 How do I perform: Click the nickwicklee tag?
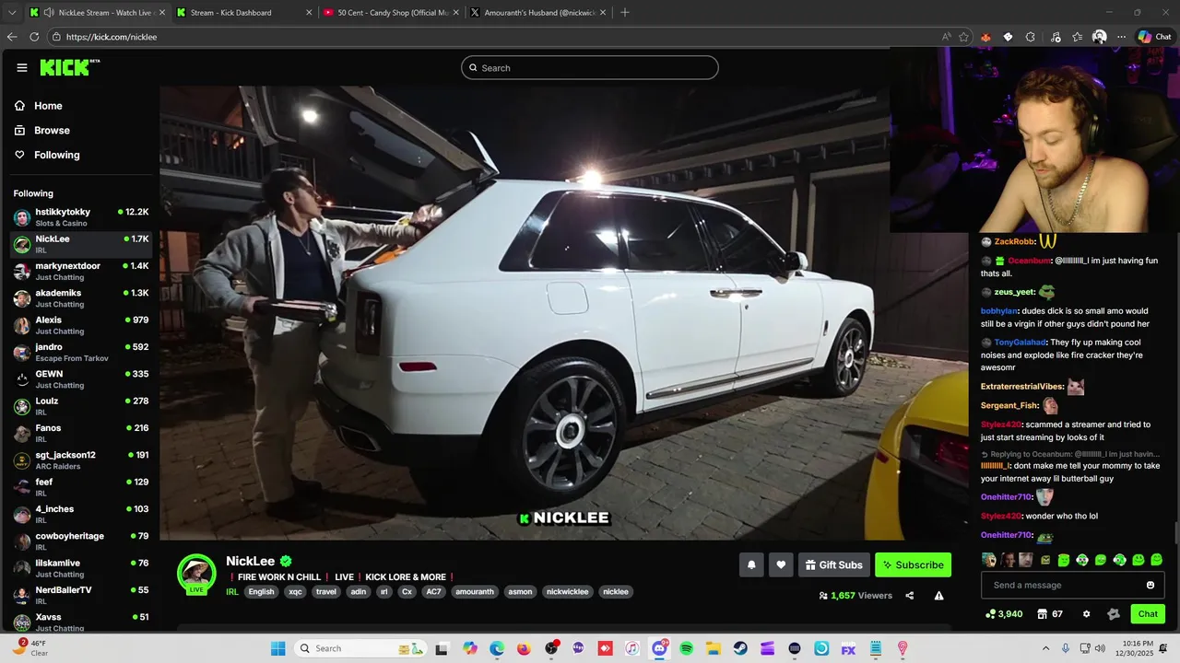pos(567,592)
